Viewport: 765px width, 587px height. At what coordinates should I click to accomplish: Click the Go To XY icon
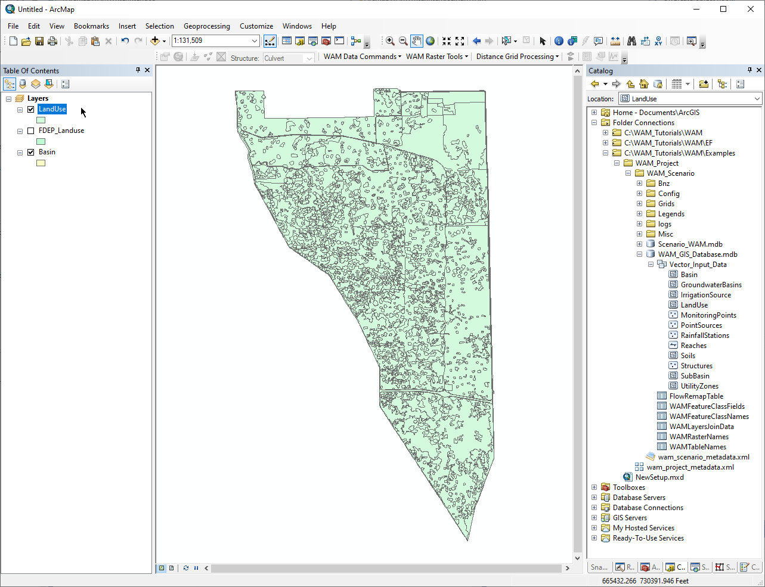coord(658,41)
